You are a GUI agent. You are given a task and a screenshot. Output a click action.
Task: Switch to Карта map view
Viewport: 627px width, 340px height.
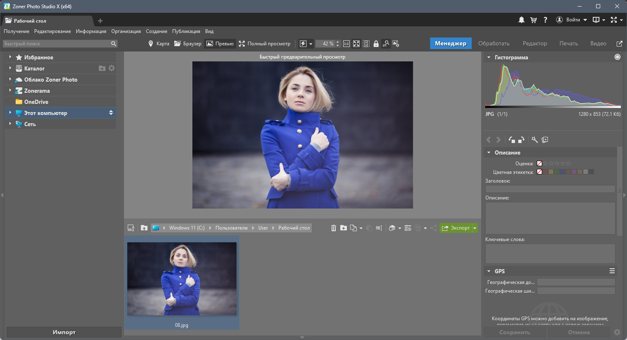pos(159,44)
